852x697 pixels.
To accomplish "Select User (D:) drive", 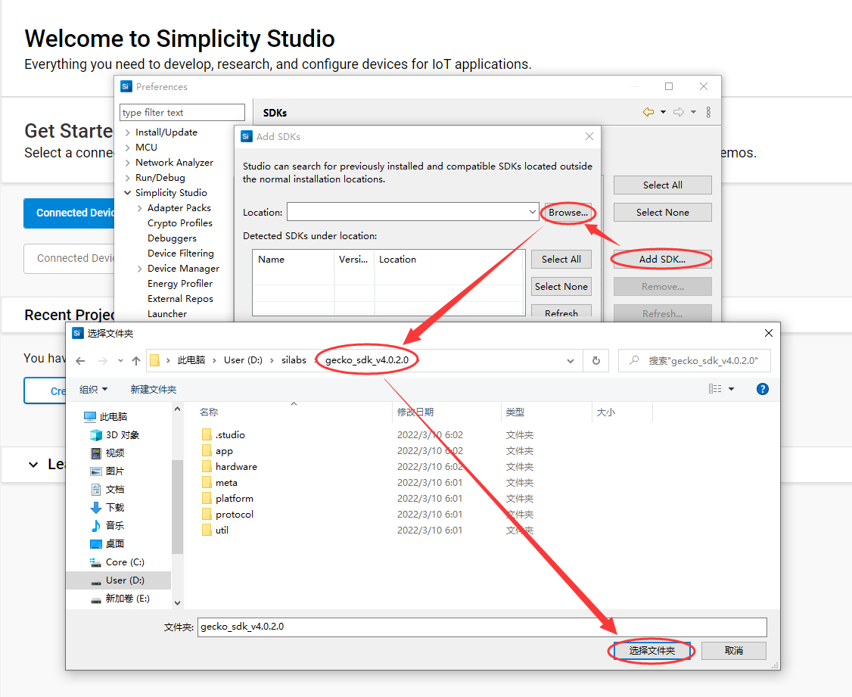I will [124, 580].
